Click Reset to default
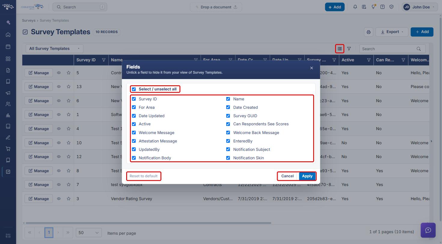The width and height of the screenshot is (442, 244). click(x=144, y=176)
